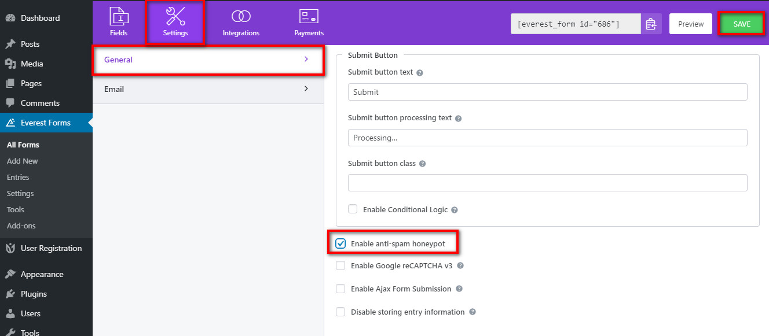Open the Integrations tab

[241, 23]
